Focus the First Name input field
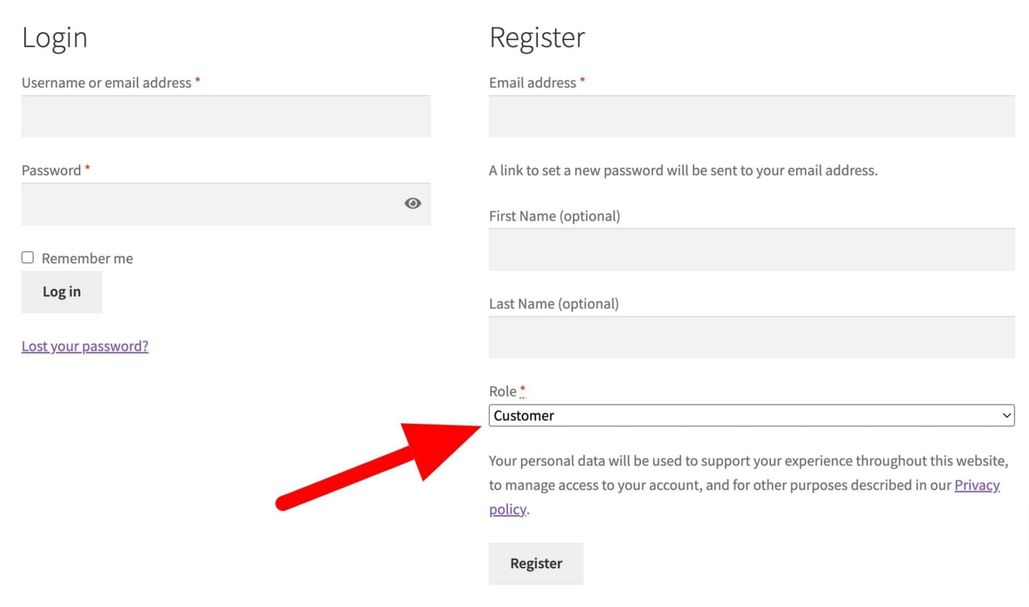1029x607 pixels. click(x=751, y=249)
